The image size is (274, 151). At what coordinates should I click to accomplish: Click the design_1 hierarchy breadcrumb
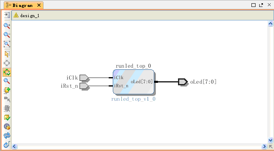(30, 16)
